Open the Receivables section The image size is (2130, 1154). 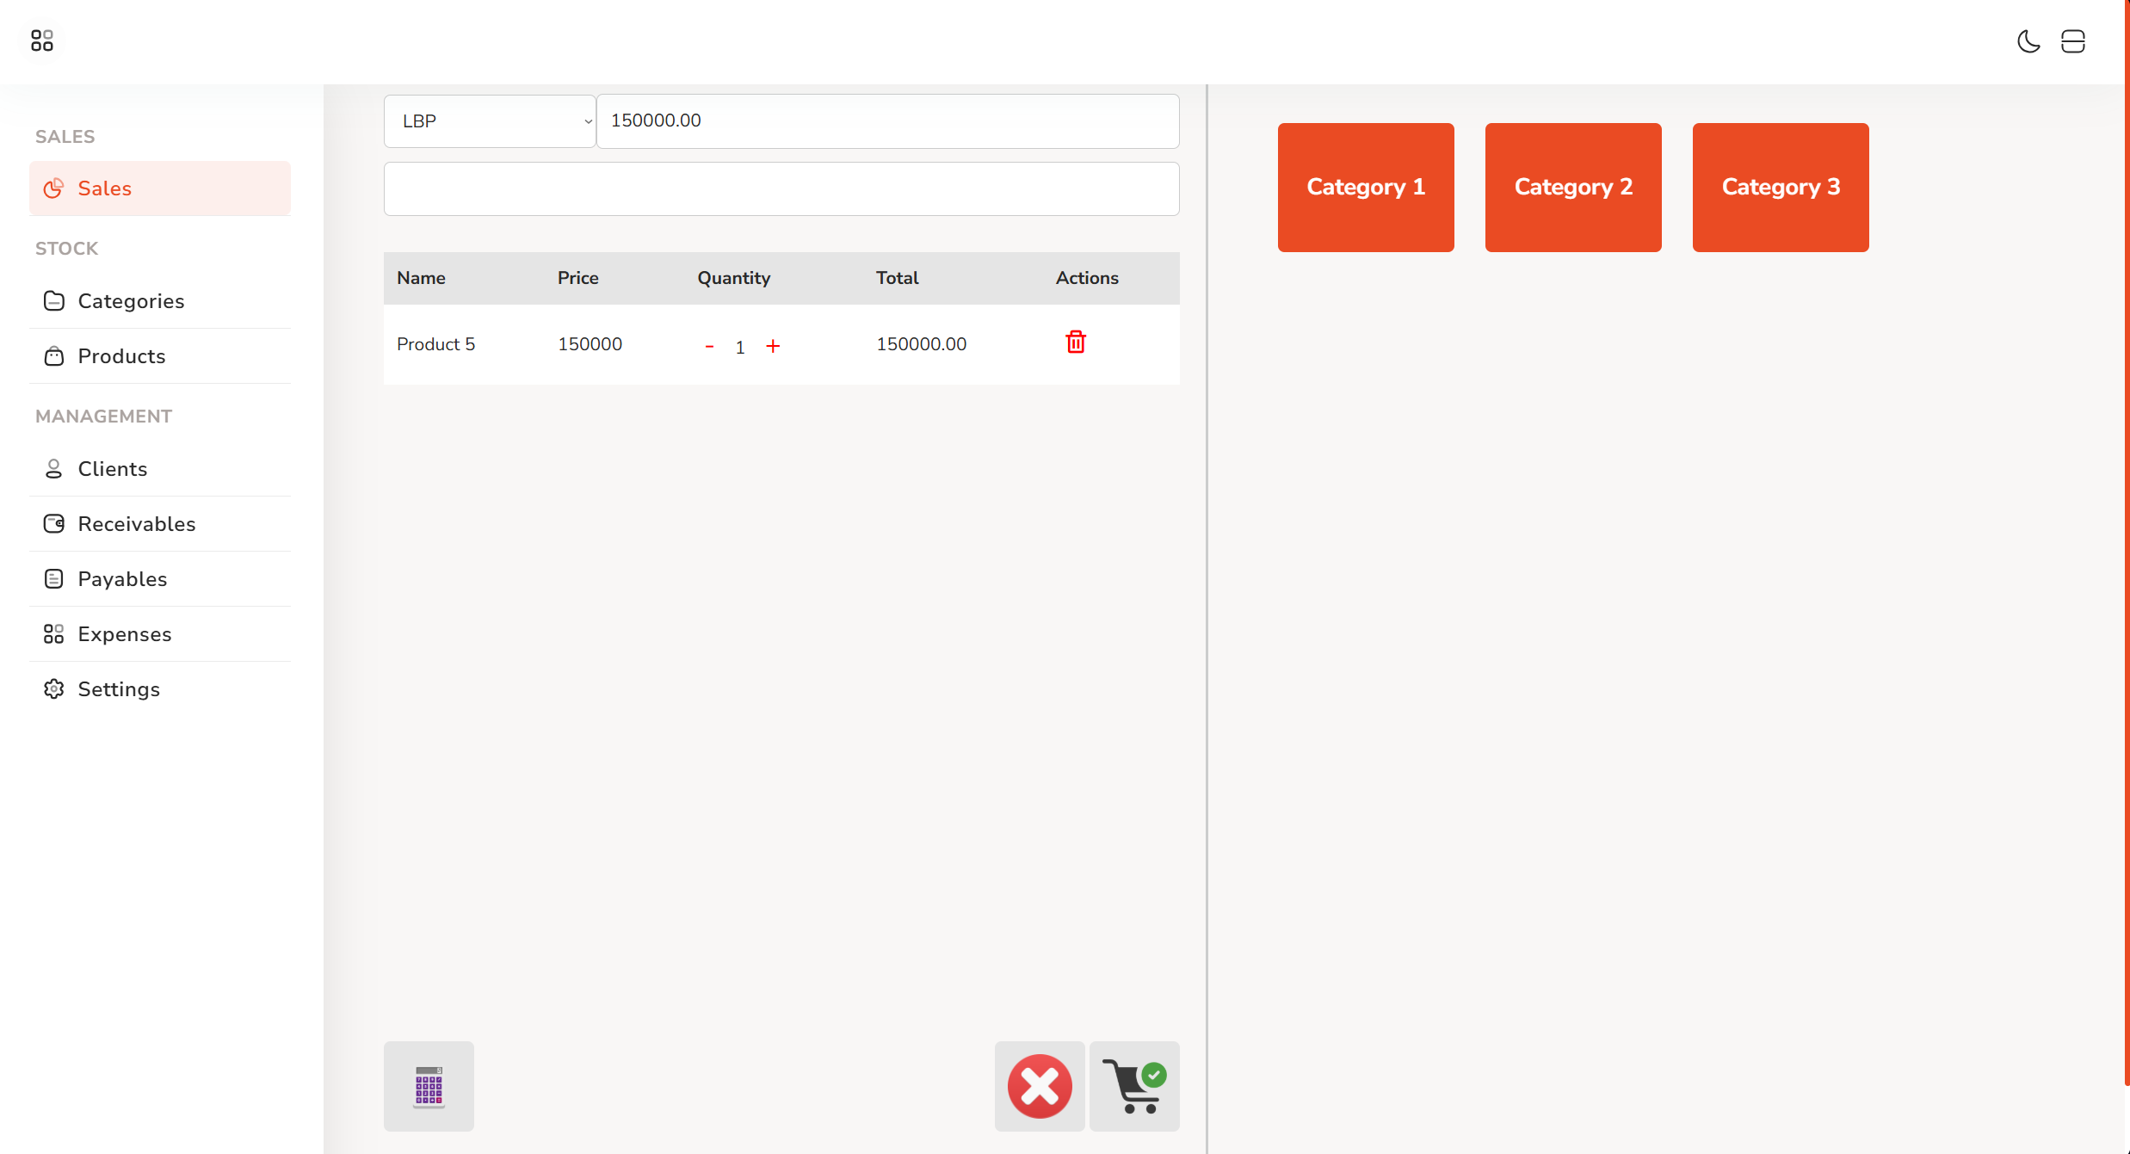click(137, 524)
